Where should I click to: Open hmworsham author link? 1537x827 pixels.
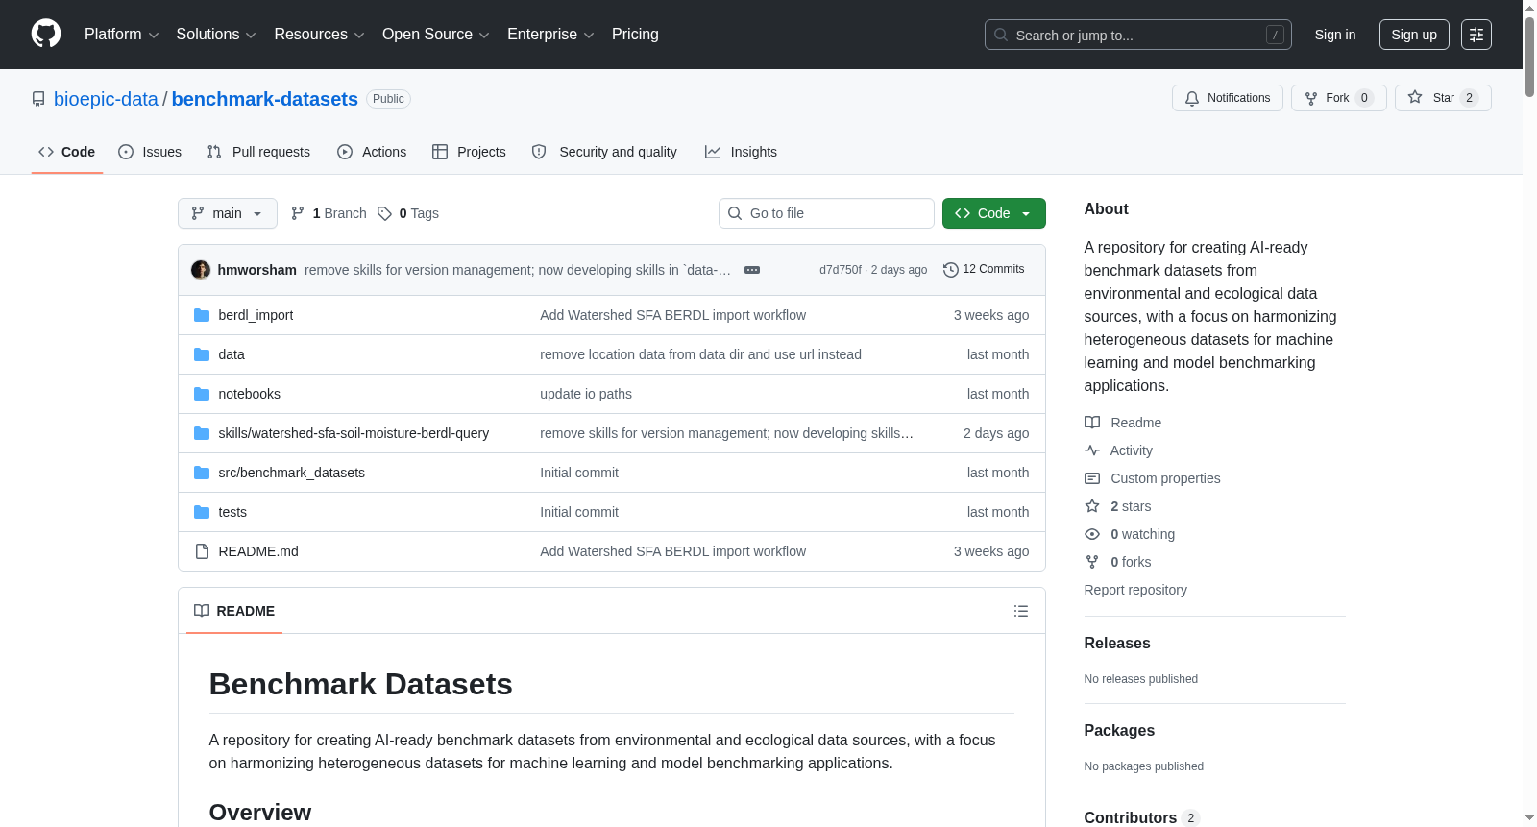(257, 270)
